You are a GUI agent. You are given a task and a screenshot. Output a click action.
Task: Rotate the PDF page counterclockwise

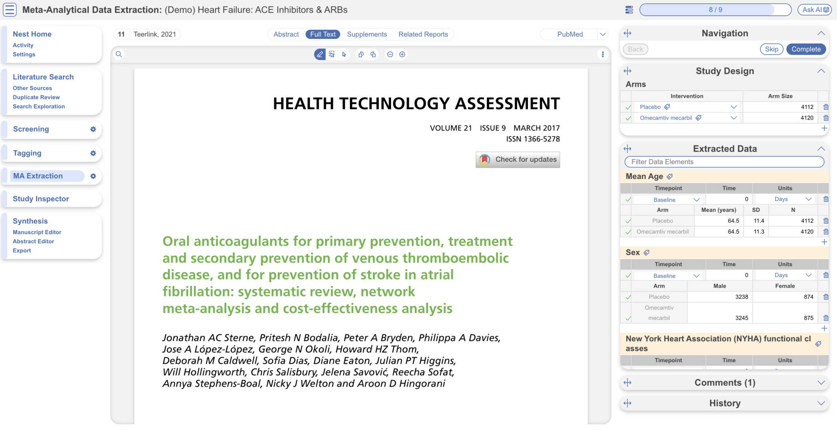[x=361, y=54]
